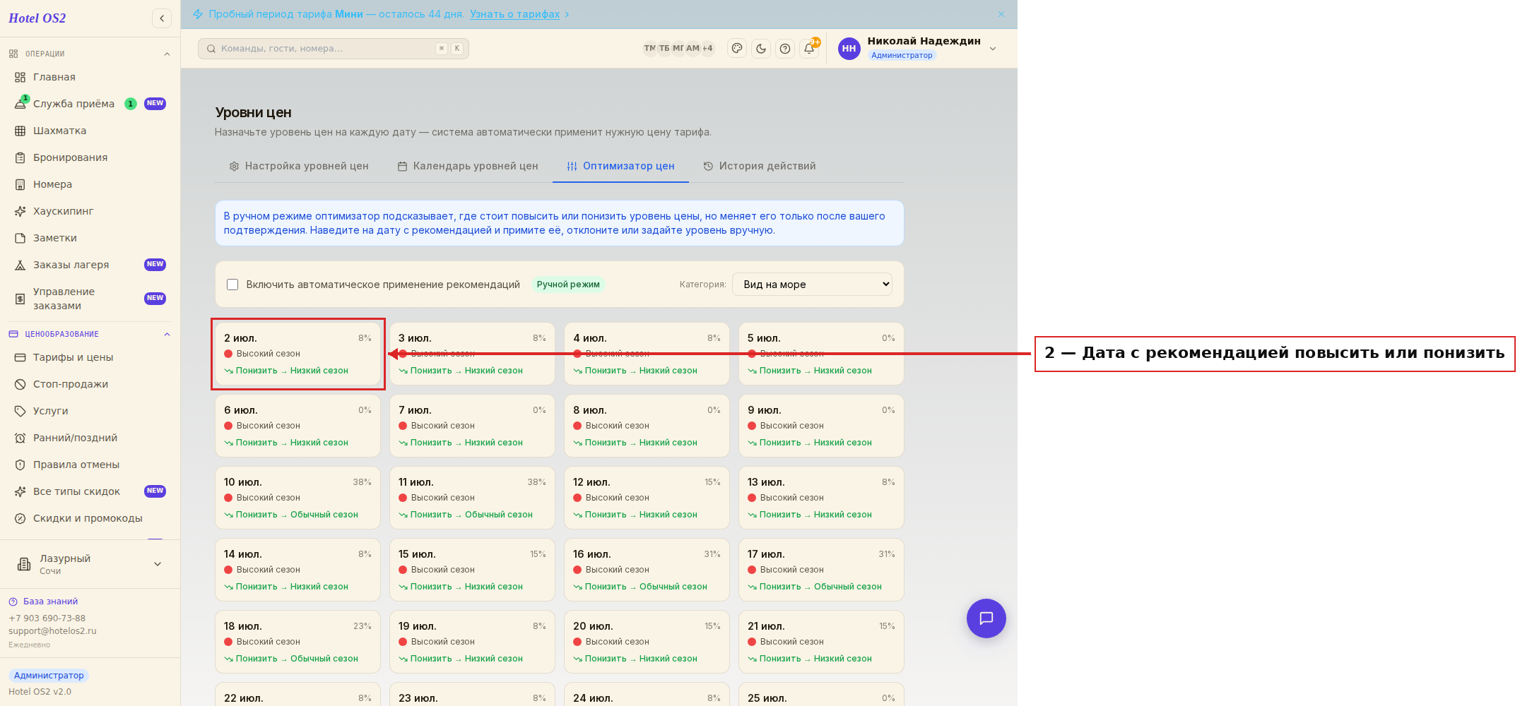
Task: Click the Главная dashboard icon in sidebar
Action: [20, 77]
